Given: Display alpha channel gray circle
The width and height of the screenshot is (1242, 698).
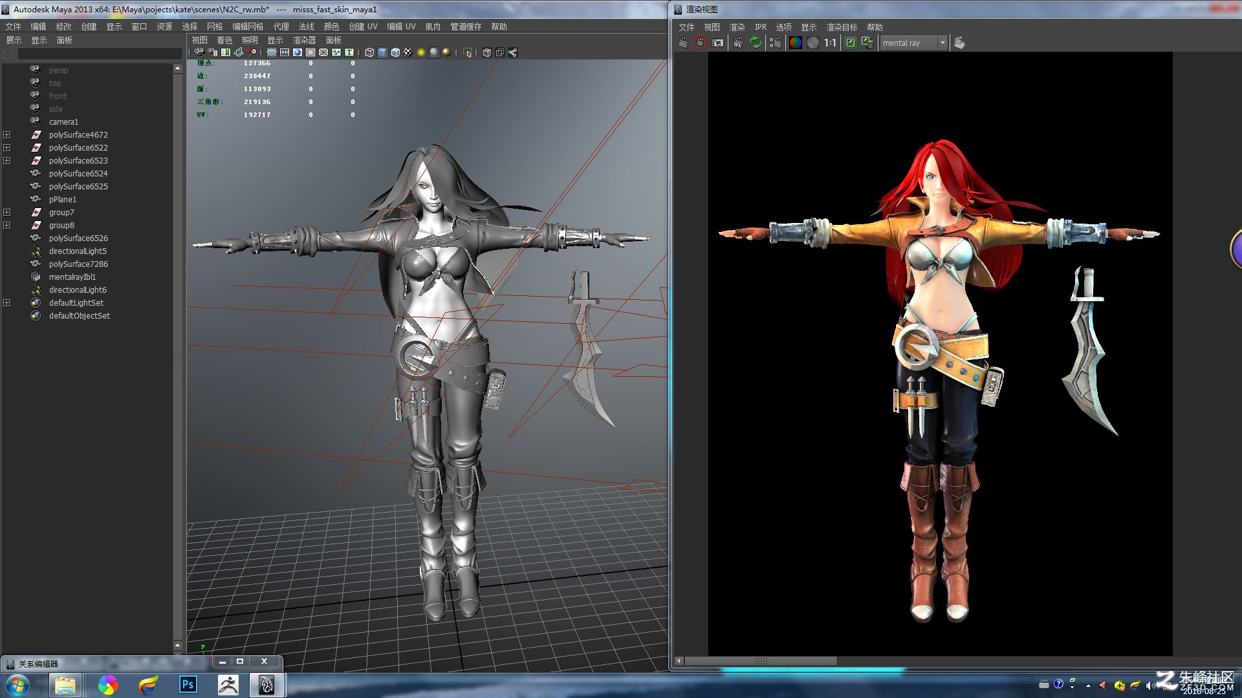Looking at the screenshot, I should coord(813,43).
